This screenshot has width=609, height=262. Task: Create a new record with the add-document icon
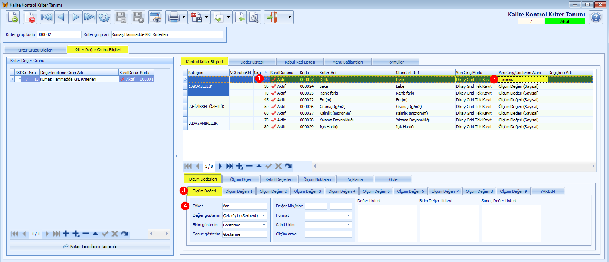[13, 17]
